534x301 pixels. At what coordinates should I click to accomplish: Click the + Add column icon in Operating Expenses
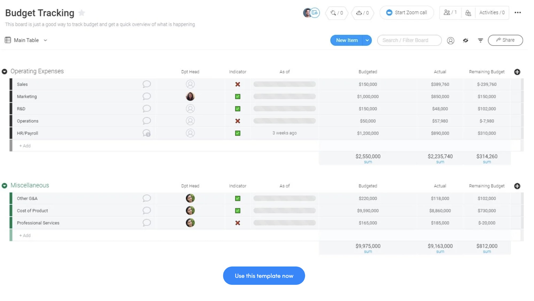coord(517,72)
